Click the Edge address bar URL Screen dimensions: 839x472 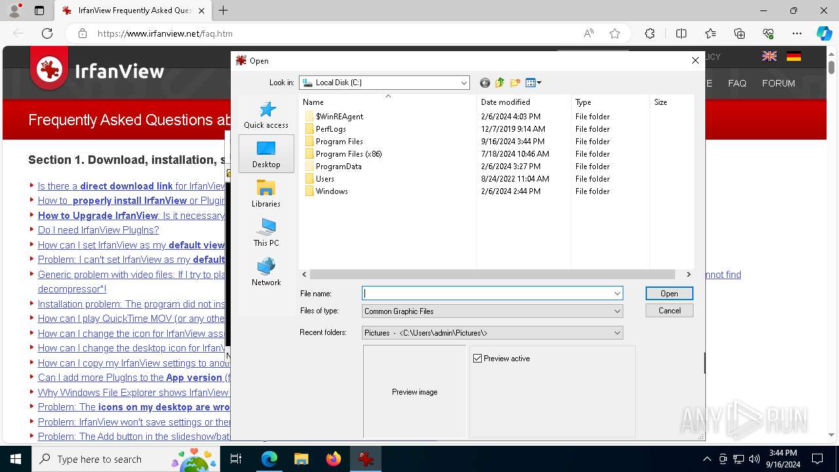(165, 33)
